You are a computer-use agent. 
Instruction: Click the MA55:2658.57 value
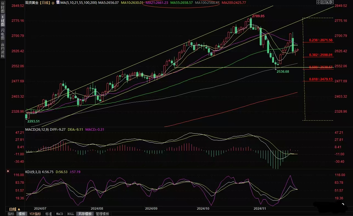tap(181, 3)
